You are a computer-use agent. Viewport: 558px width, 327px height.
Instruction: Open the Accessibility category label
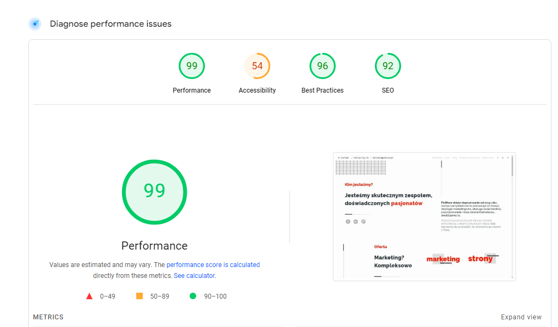257,90
